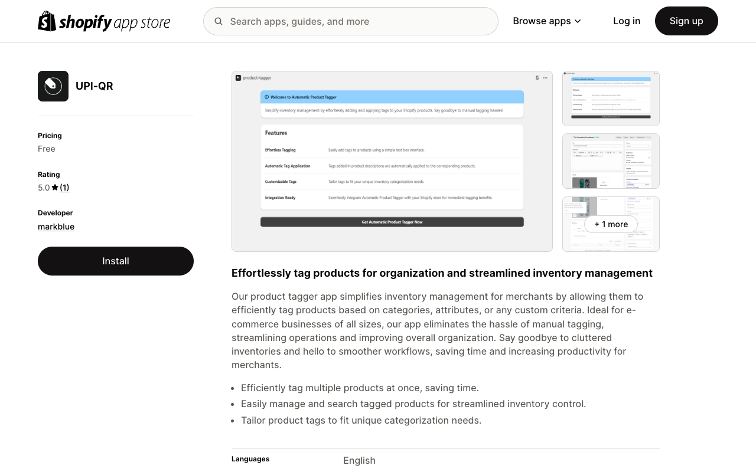
Task: Open the markblue developer link
Action: 56,227
